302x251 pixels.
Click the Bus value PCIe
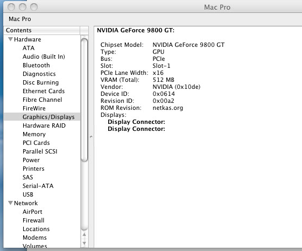pos(159,59)
